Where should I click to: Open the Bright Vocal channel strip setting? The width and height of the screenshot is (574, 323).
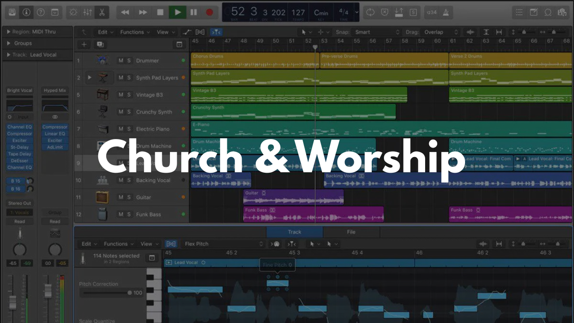click(20, 90)
